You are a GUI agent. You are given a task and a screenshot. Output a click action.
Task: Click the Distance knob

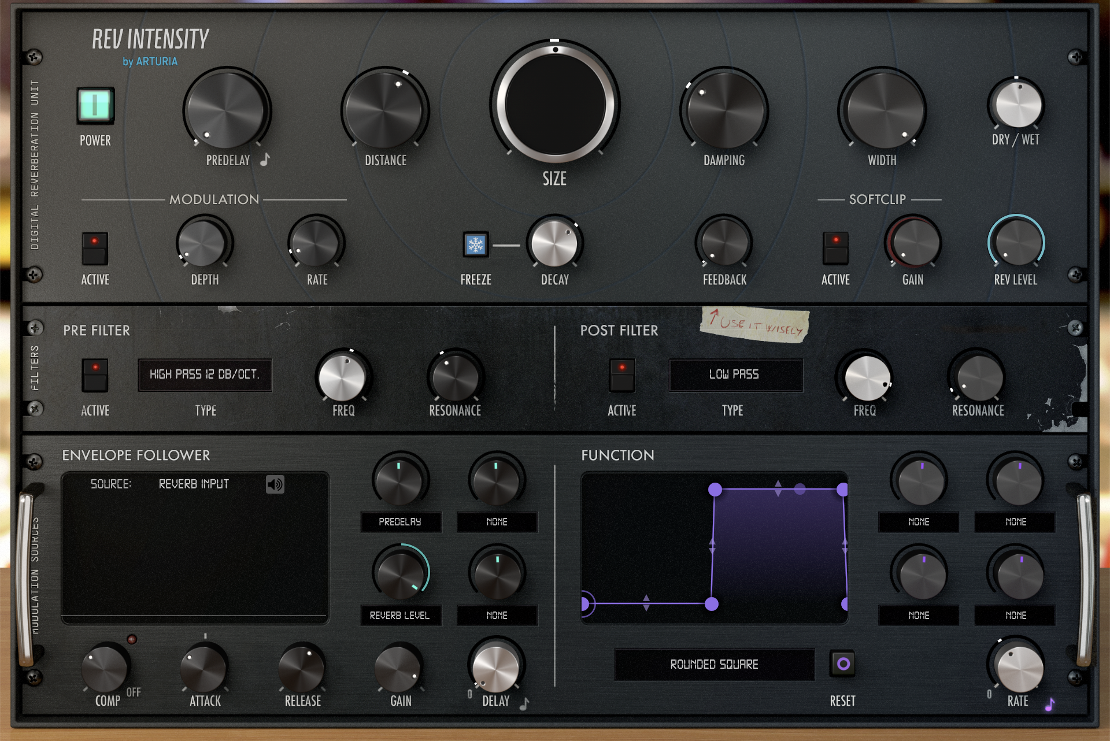tap(384, 110)
